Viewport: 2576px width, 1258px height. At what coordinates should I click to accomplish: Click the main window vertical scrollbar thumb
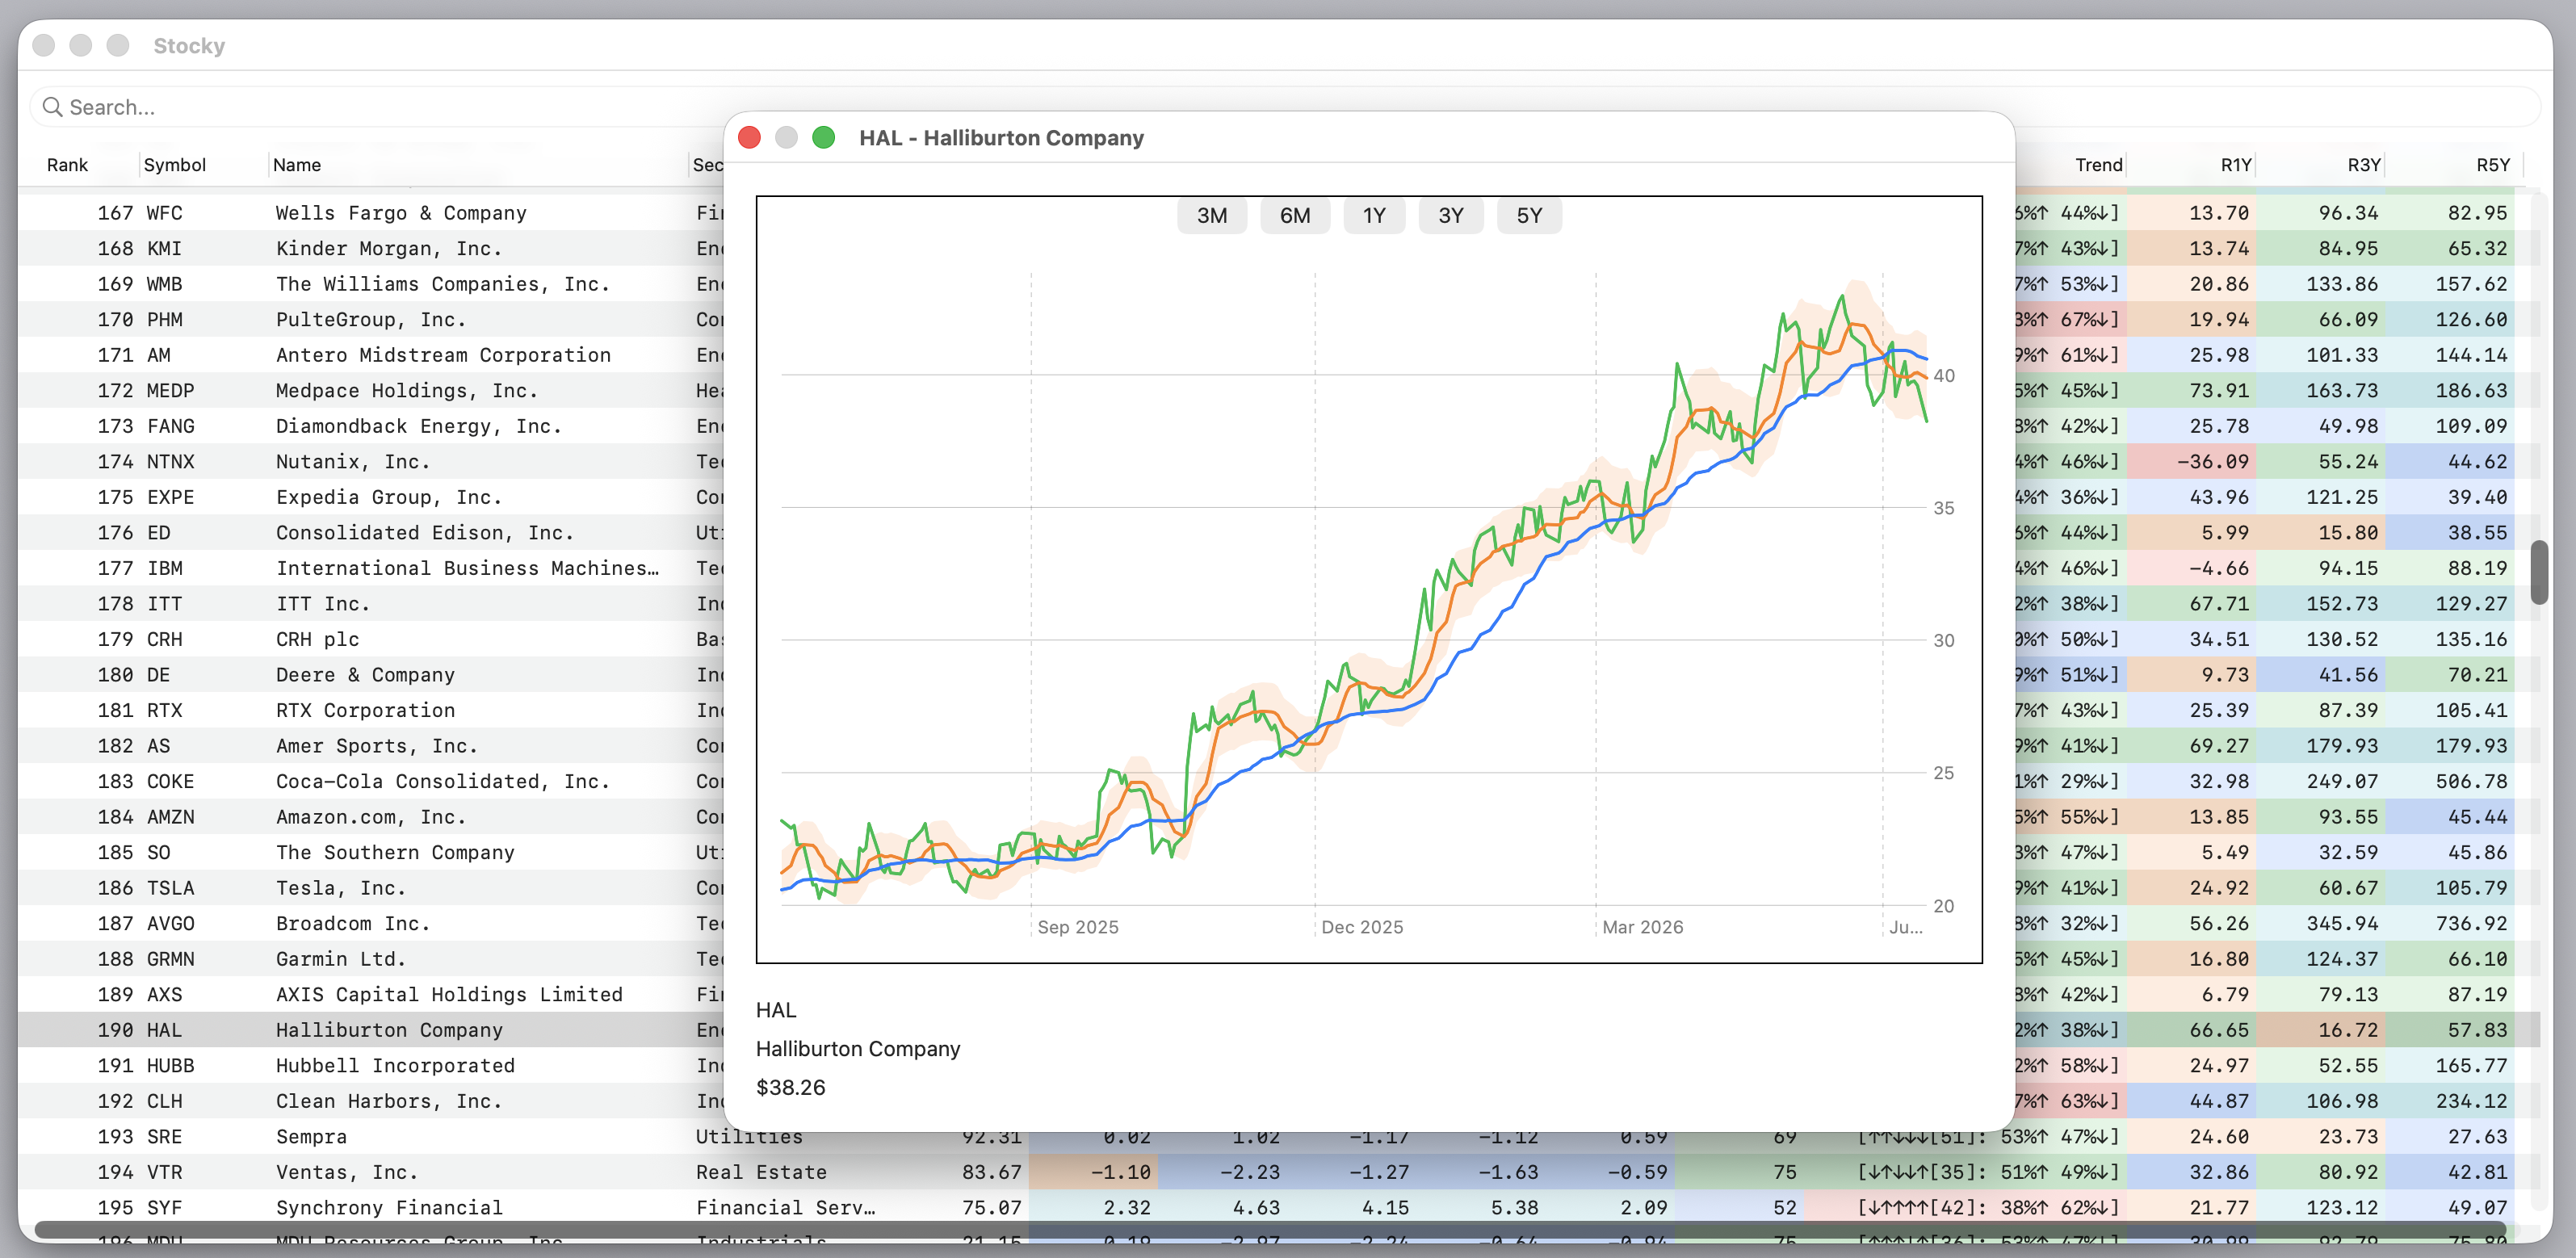coord(2539,572)
